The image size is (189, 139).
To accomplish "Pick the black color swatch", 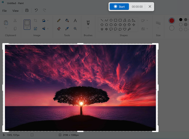I will pyautogui.click(x=181, y=19).
